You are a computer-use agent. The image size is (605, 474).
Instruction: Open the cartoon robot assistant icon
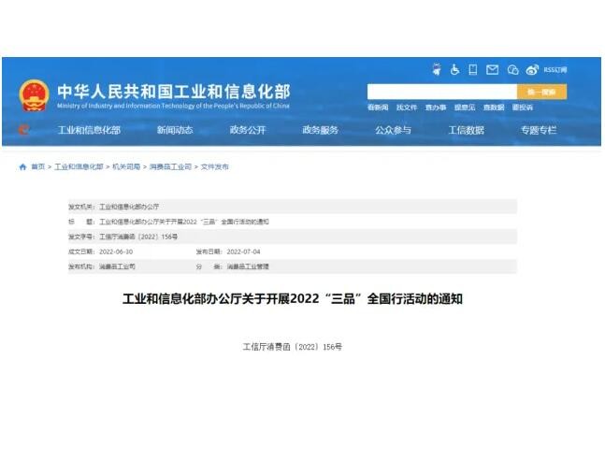click(437, 70)
